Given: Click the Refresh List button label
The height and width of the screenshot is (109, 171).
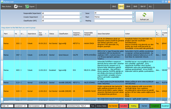Looking at the screenshot, I should 144,19.
